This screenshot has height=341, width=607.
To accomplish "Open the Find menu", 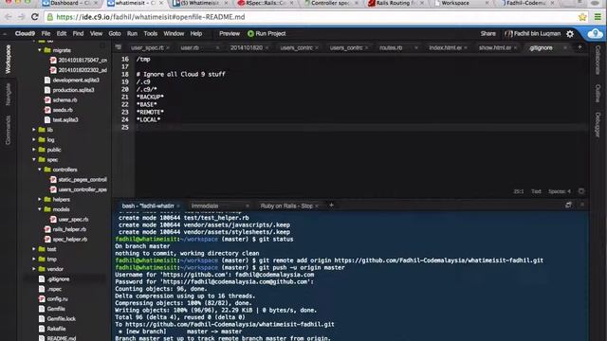I will (78, 34).
